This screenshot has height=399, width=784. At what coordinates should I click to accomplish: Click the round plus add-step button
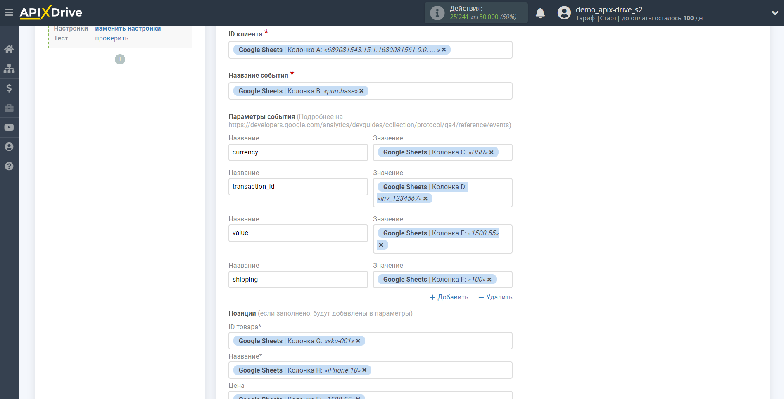[120, 59]
